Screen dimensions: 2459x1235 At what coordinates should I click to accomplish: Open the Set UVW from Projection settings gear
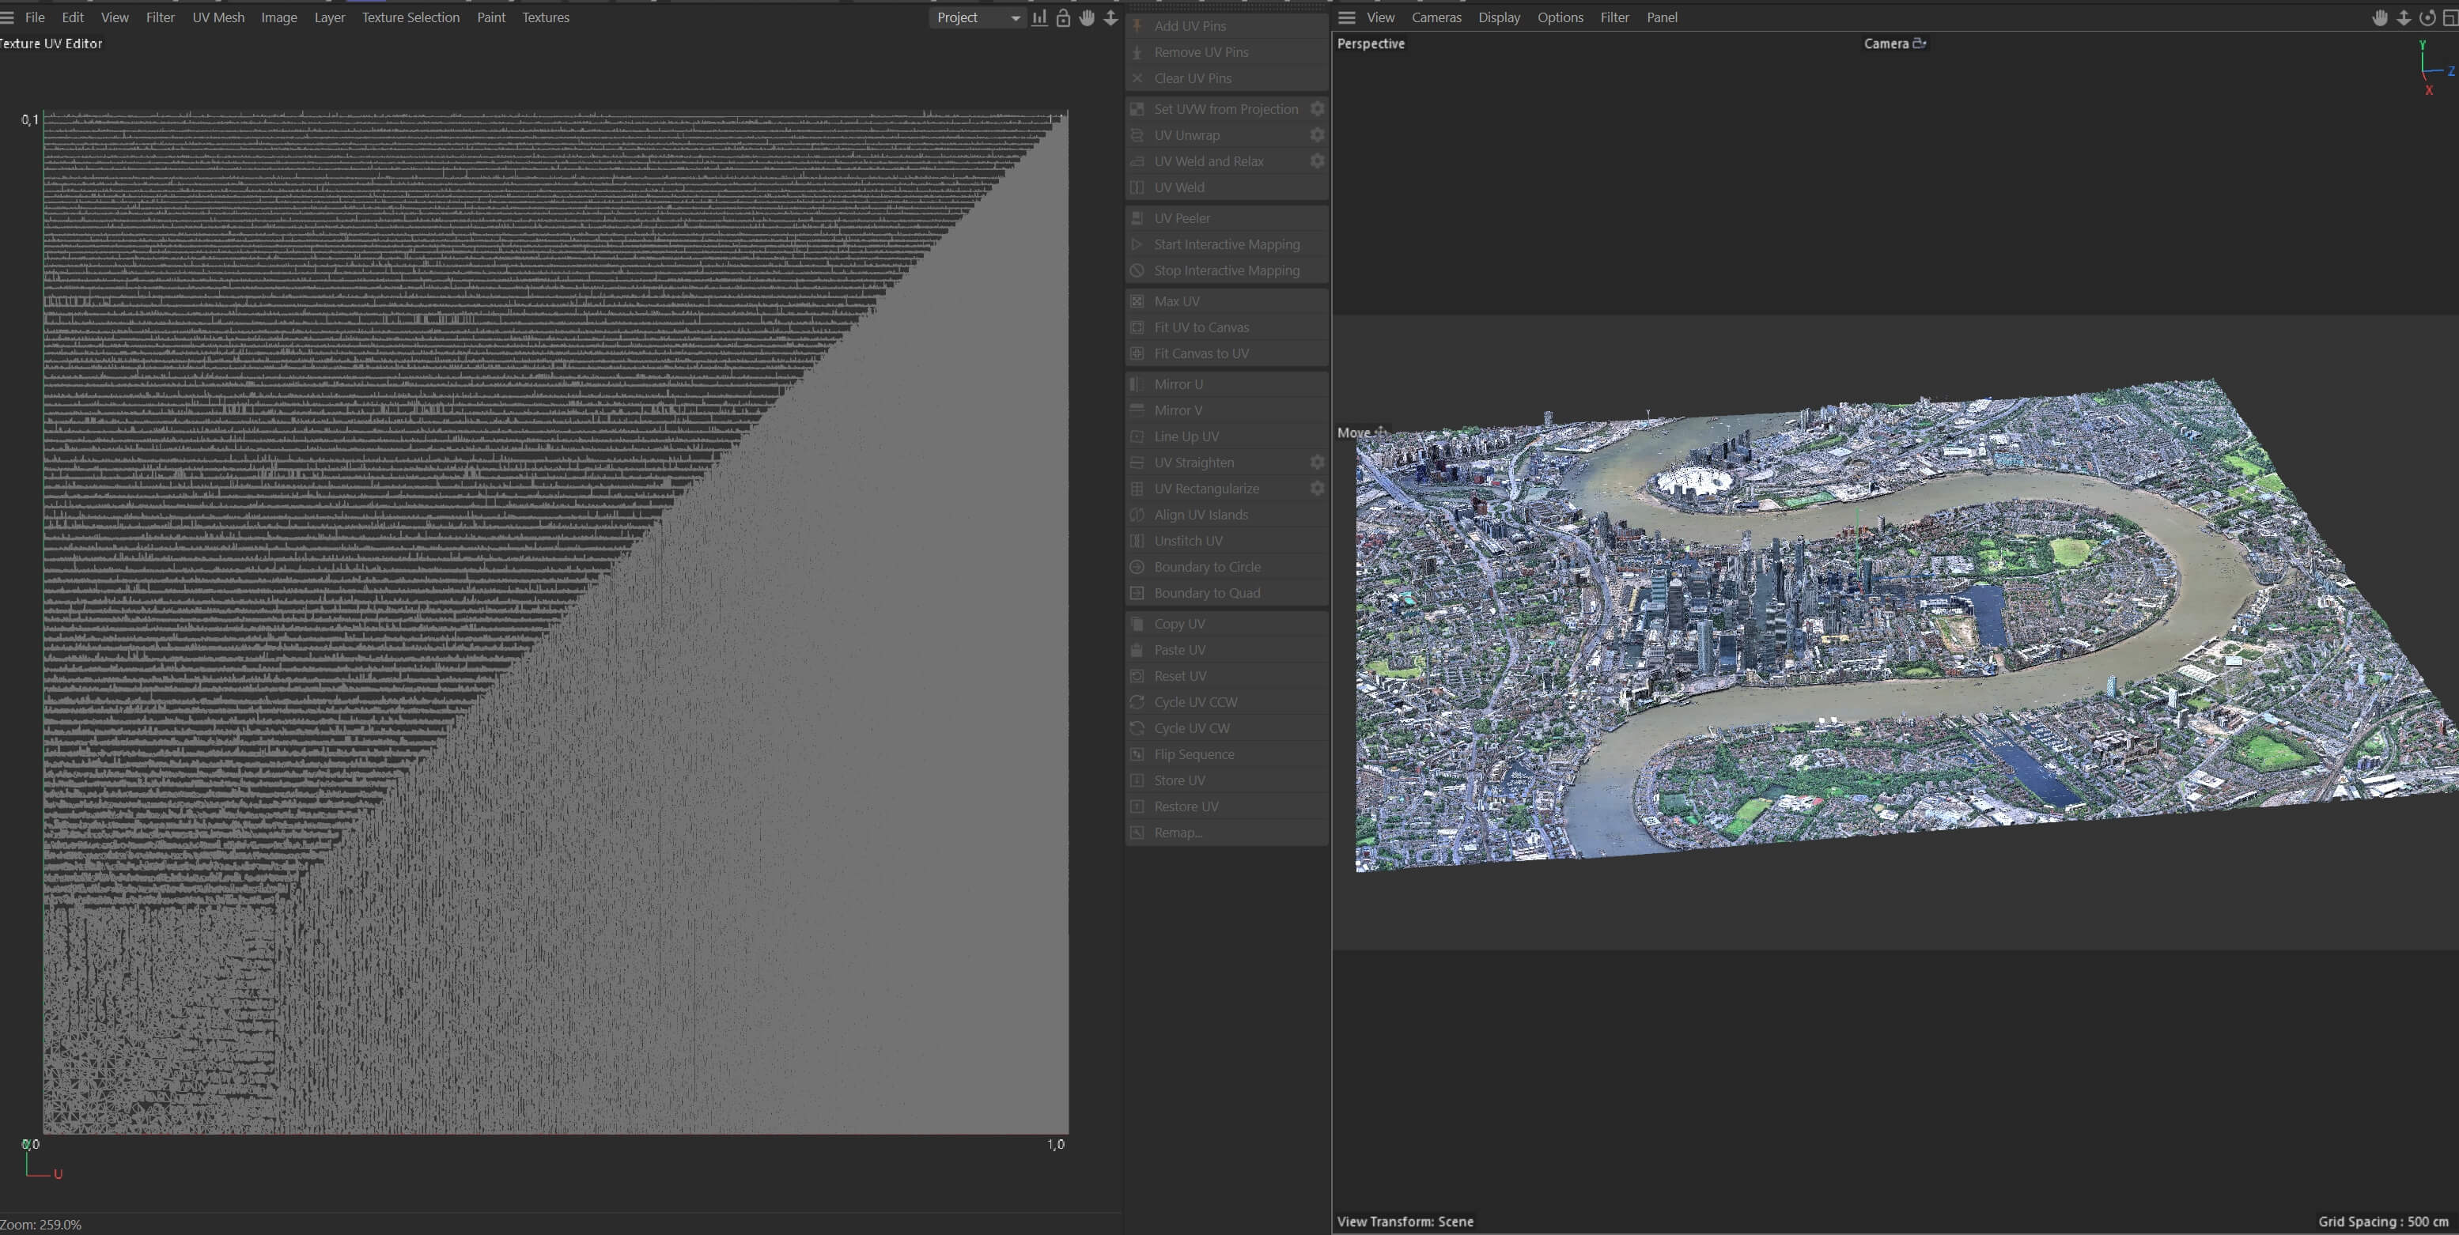pyautogui.click(x=1318, y=109)
